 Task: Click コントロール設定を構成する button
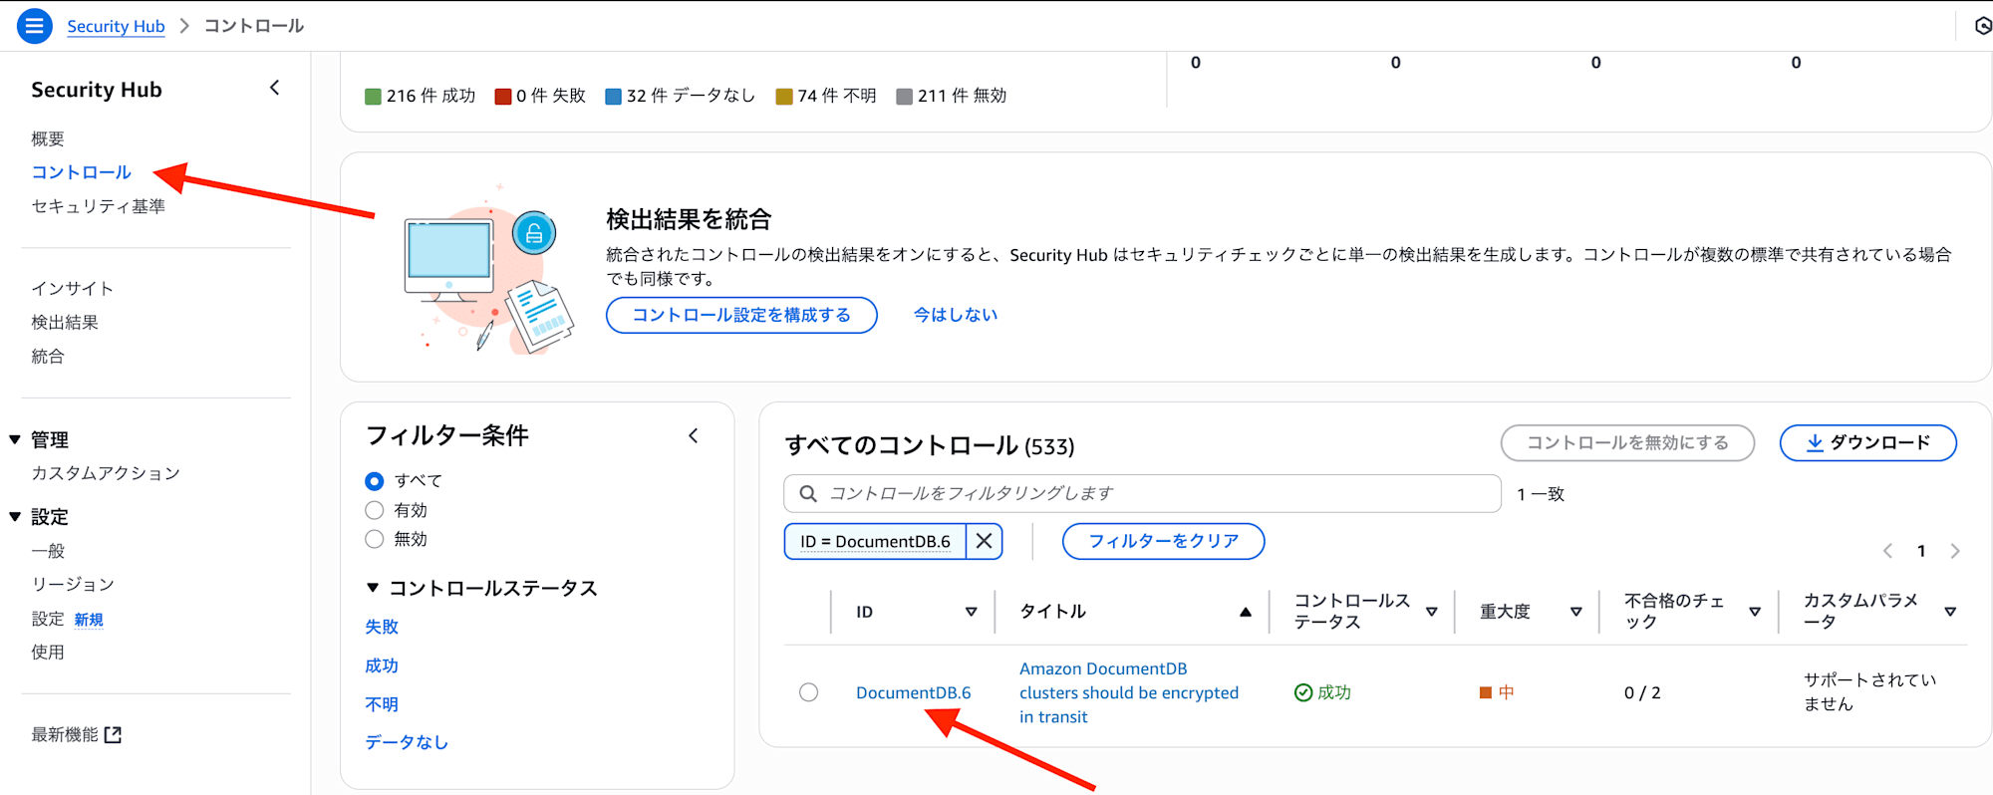coord(741,315)
